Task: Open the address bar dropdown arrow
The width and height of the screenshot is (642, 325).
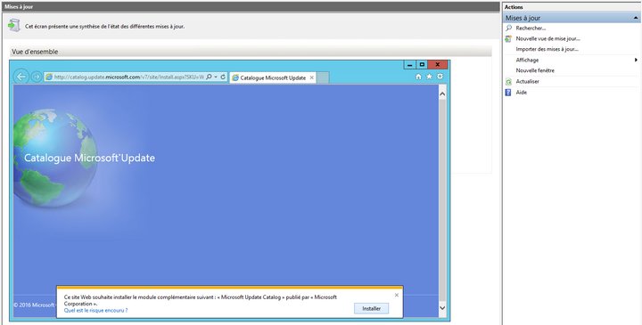Action: click(216, 77)
